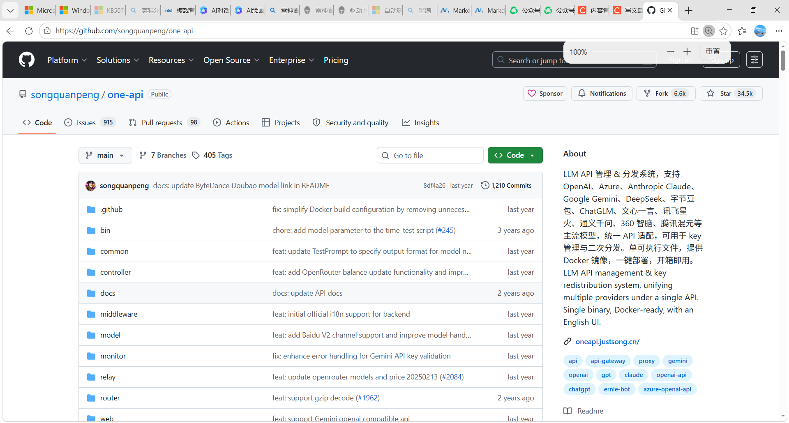Open the browser extensions icon

point(694,31)
